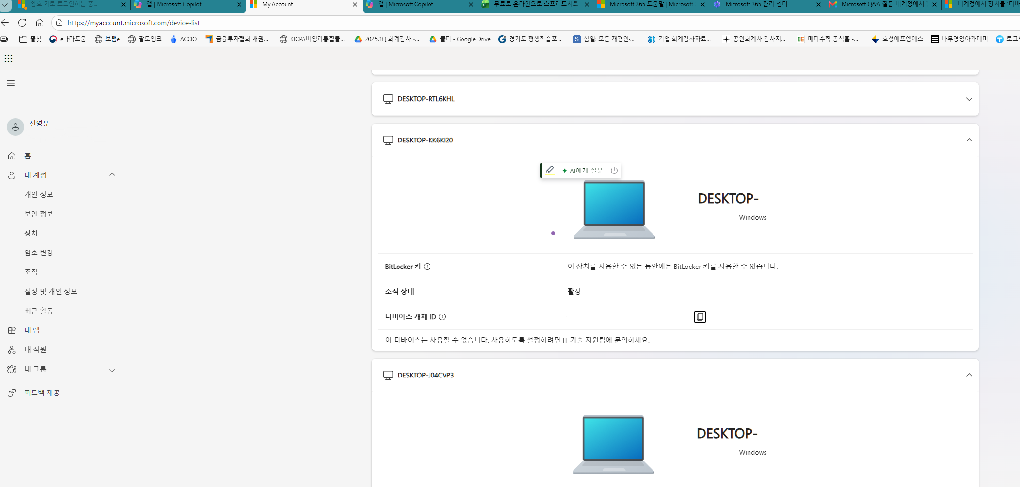Open 설정 및 개인 정보 in sidebar
The image size is (1020, 487).
pyautogui.click(x=51, y=291)
